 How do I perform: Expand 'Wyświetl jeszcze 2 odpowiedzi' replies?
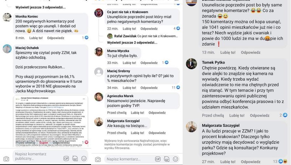tap(132, 42)
